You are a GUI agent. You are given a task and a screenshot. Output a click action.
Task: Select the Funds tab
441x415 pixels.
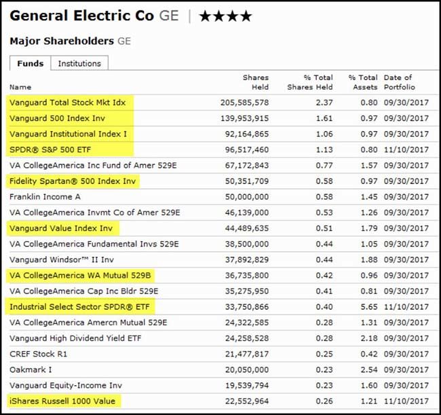coord(29,63)
